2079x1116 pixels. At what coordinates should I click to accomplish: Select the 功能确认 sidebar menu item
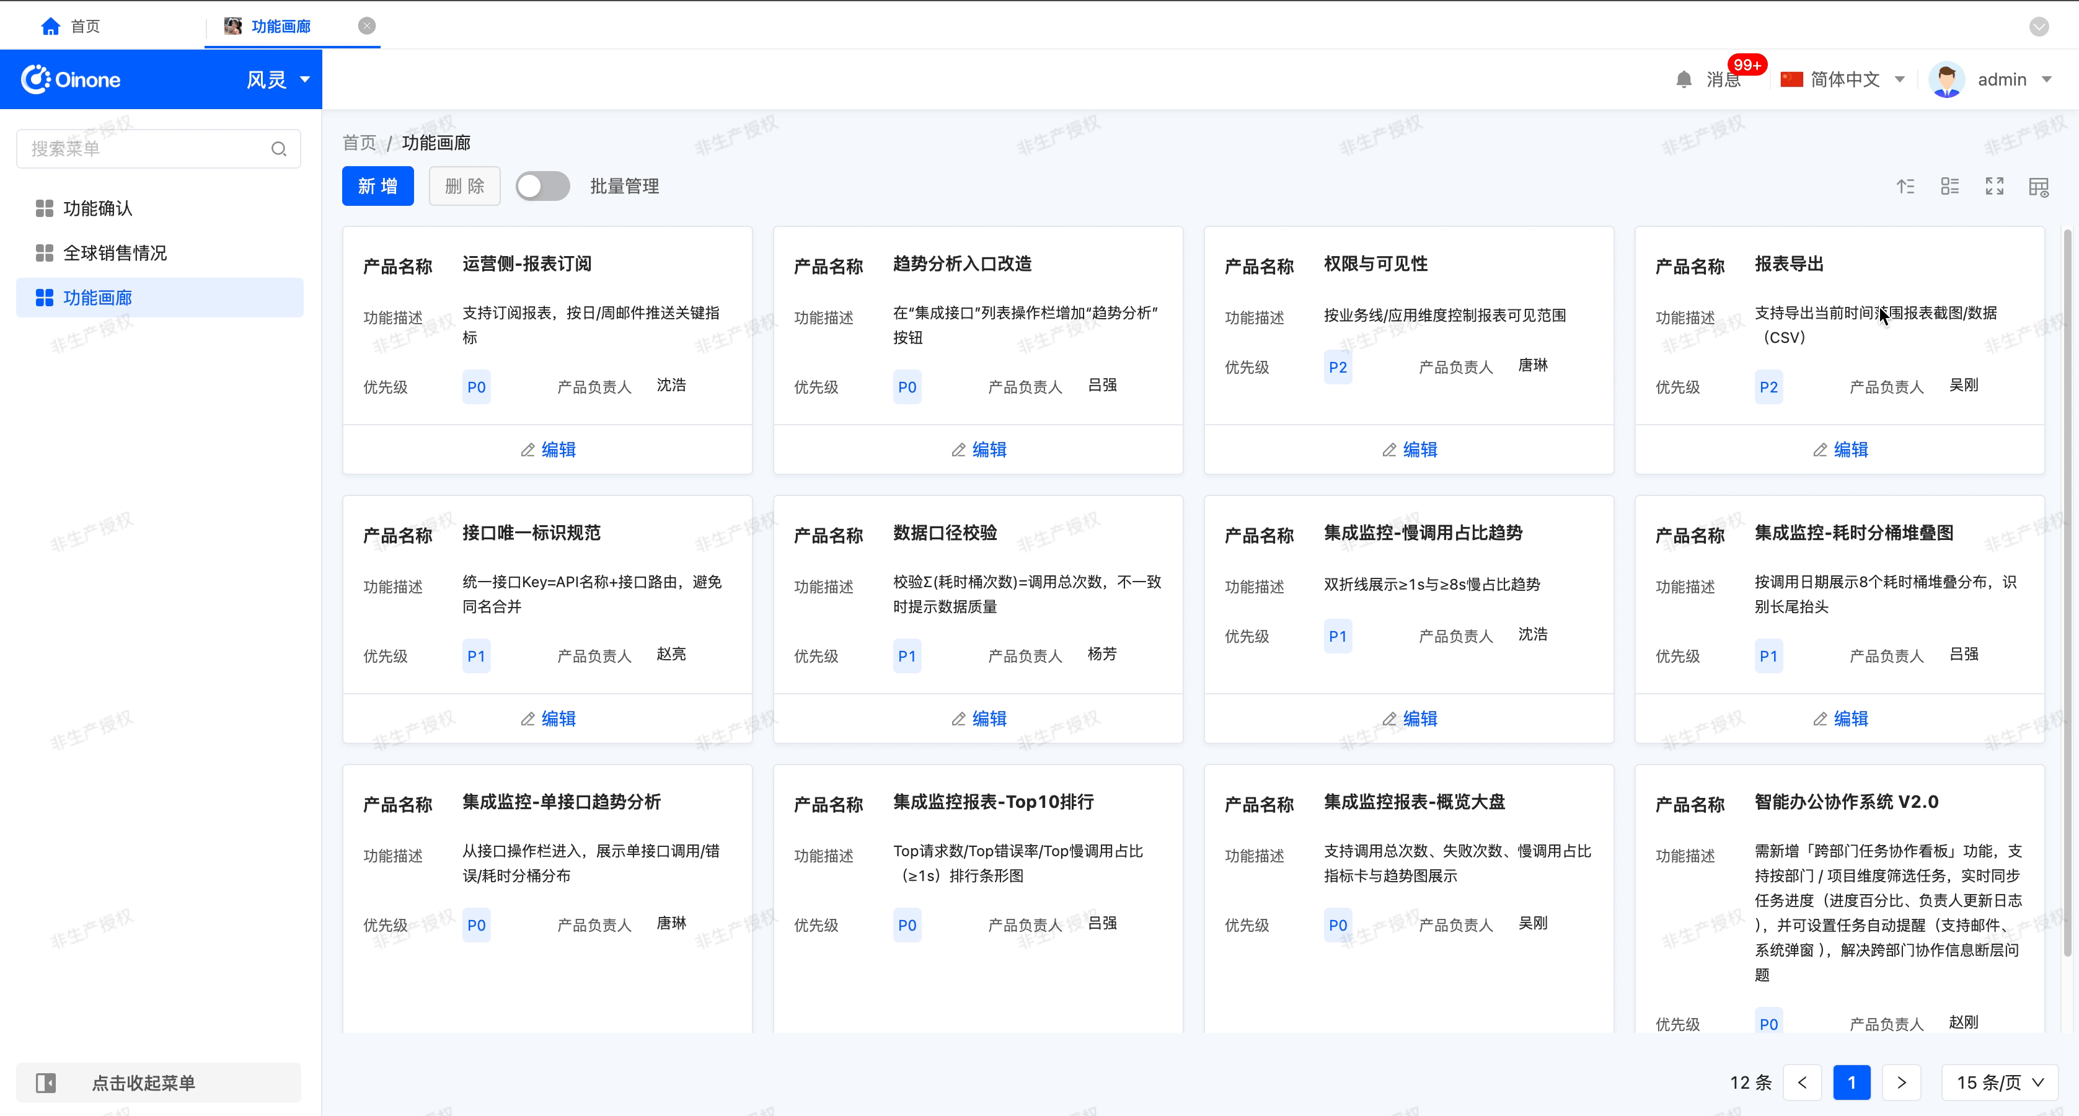pos(98,208)
